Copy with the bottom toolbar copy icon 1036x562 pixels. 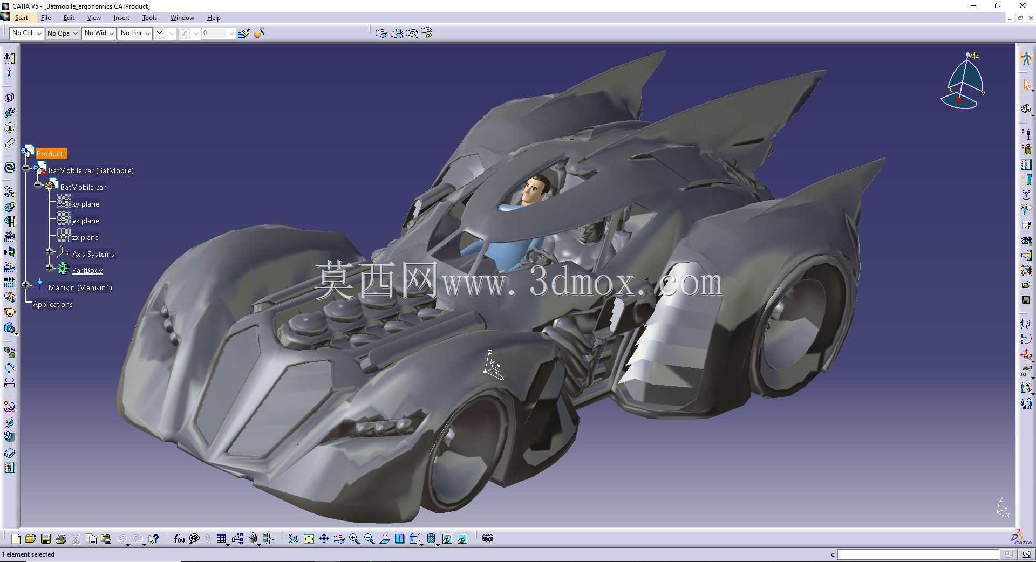[91, 539]
